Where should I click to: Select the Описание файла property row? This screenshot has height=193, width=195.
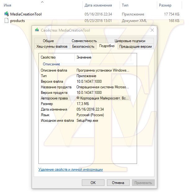86,70
